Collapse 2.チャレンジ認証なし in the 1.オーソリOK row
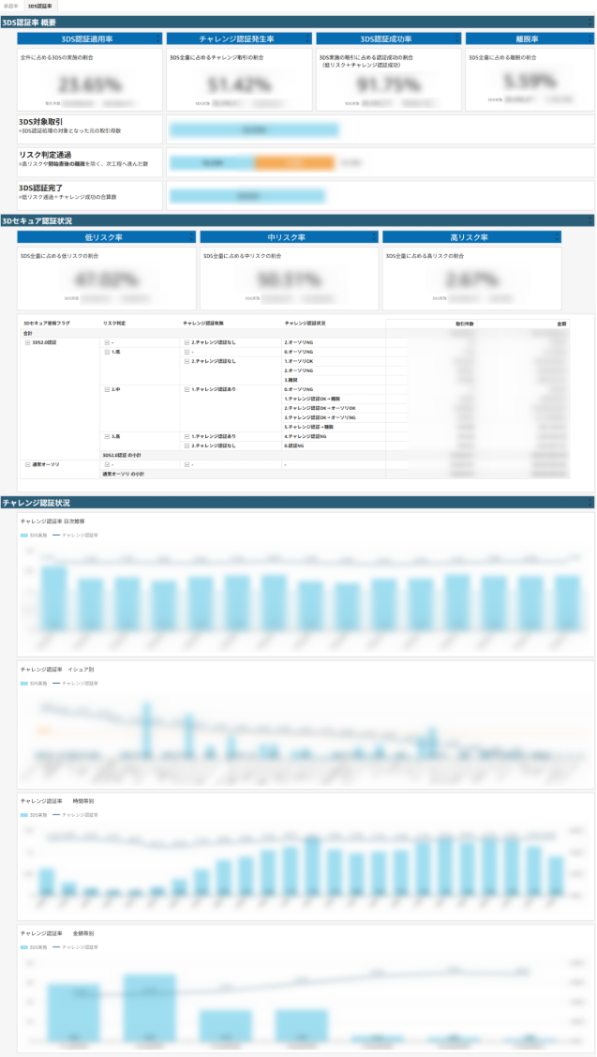The width and height of the screenshot is (597, 1057). (187, 361)
